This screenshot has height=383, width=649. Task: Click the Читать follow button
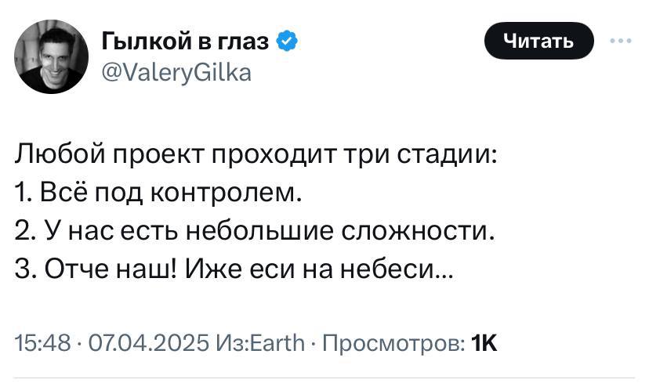[538, 42]
